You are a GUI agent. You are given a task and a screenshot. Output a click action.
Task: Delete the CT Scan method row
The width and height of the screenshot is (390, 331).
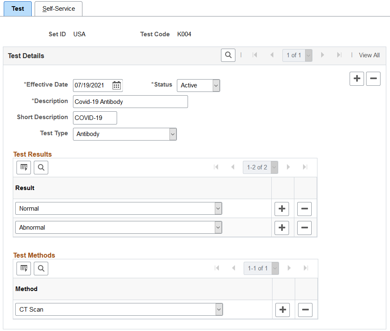305,310
